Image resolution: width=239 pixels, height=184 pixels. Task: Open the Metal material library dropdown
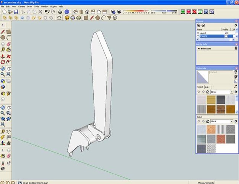click(x=232, y=122)
